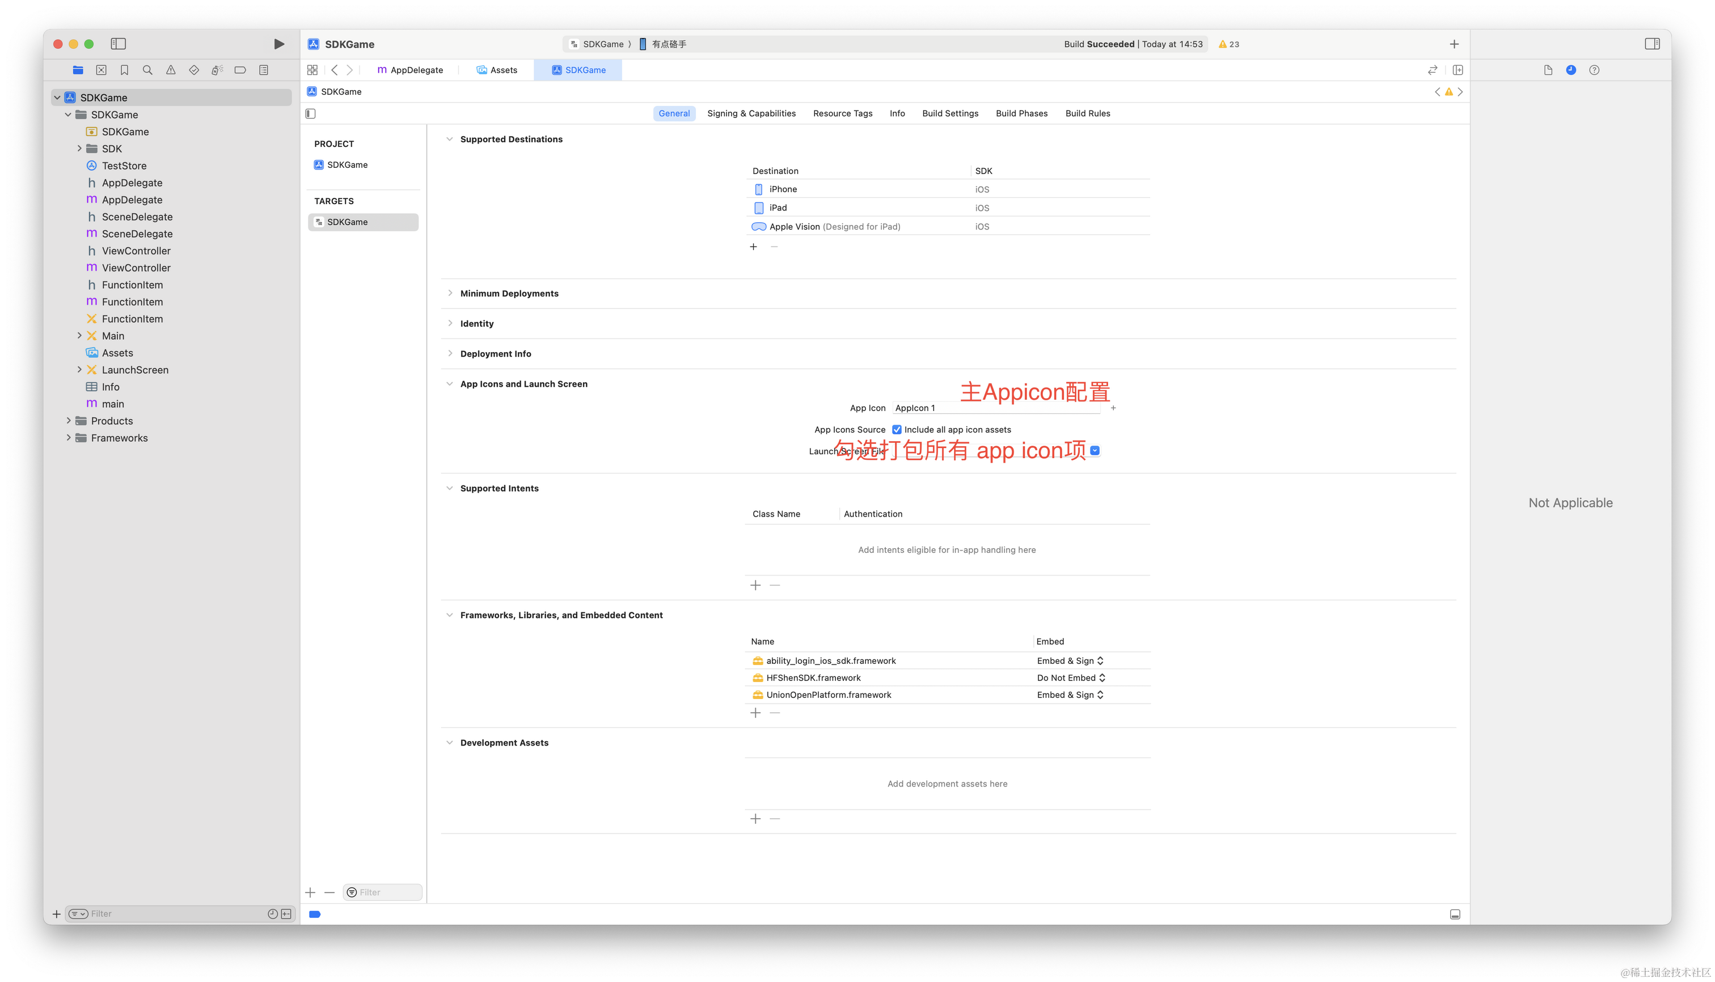Expand the Minimum Deployments section

pyautogui.click(x=450, y=293)
